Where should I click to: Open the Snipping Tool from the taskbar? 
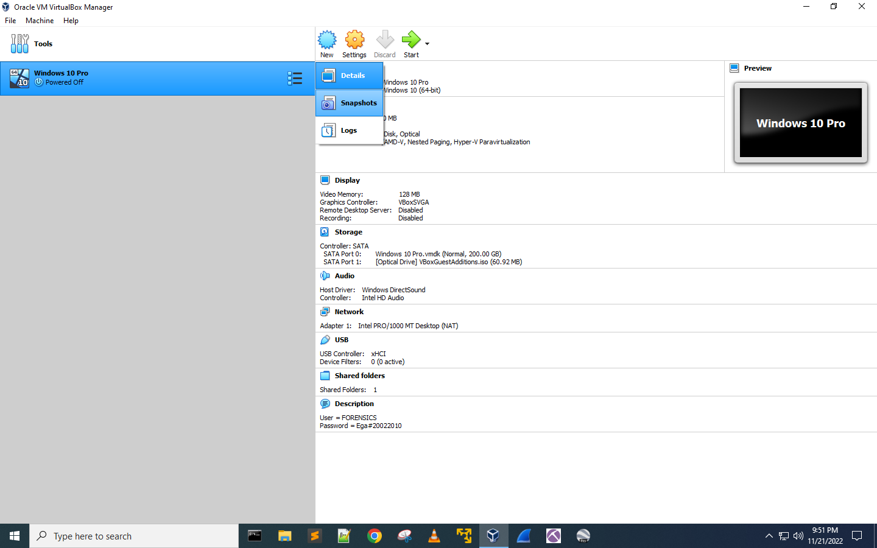404,536
